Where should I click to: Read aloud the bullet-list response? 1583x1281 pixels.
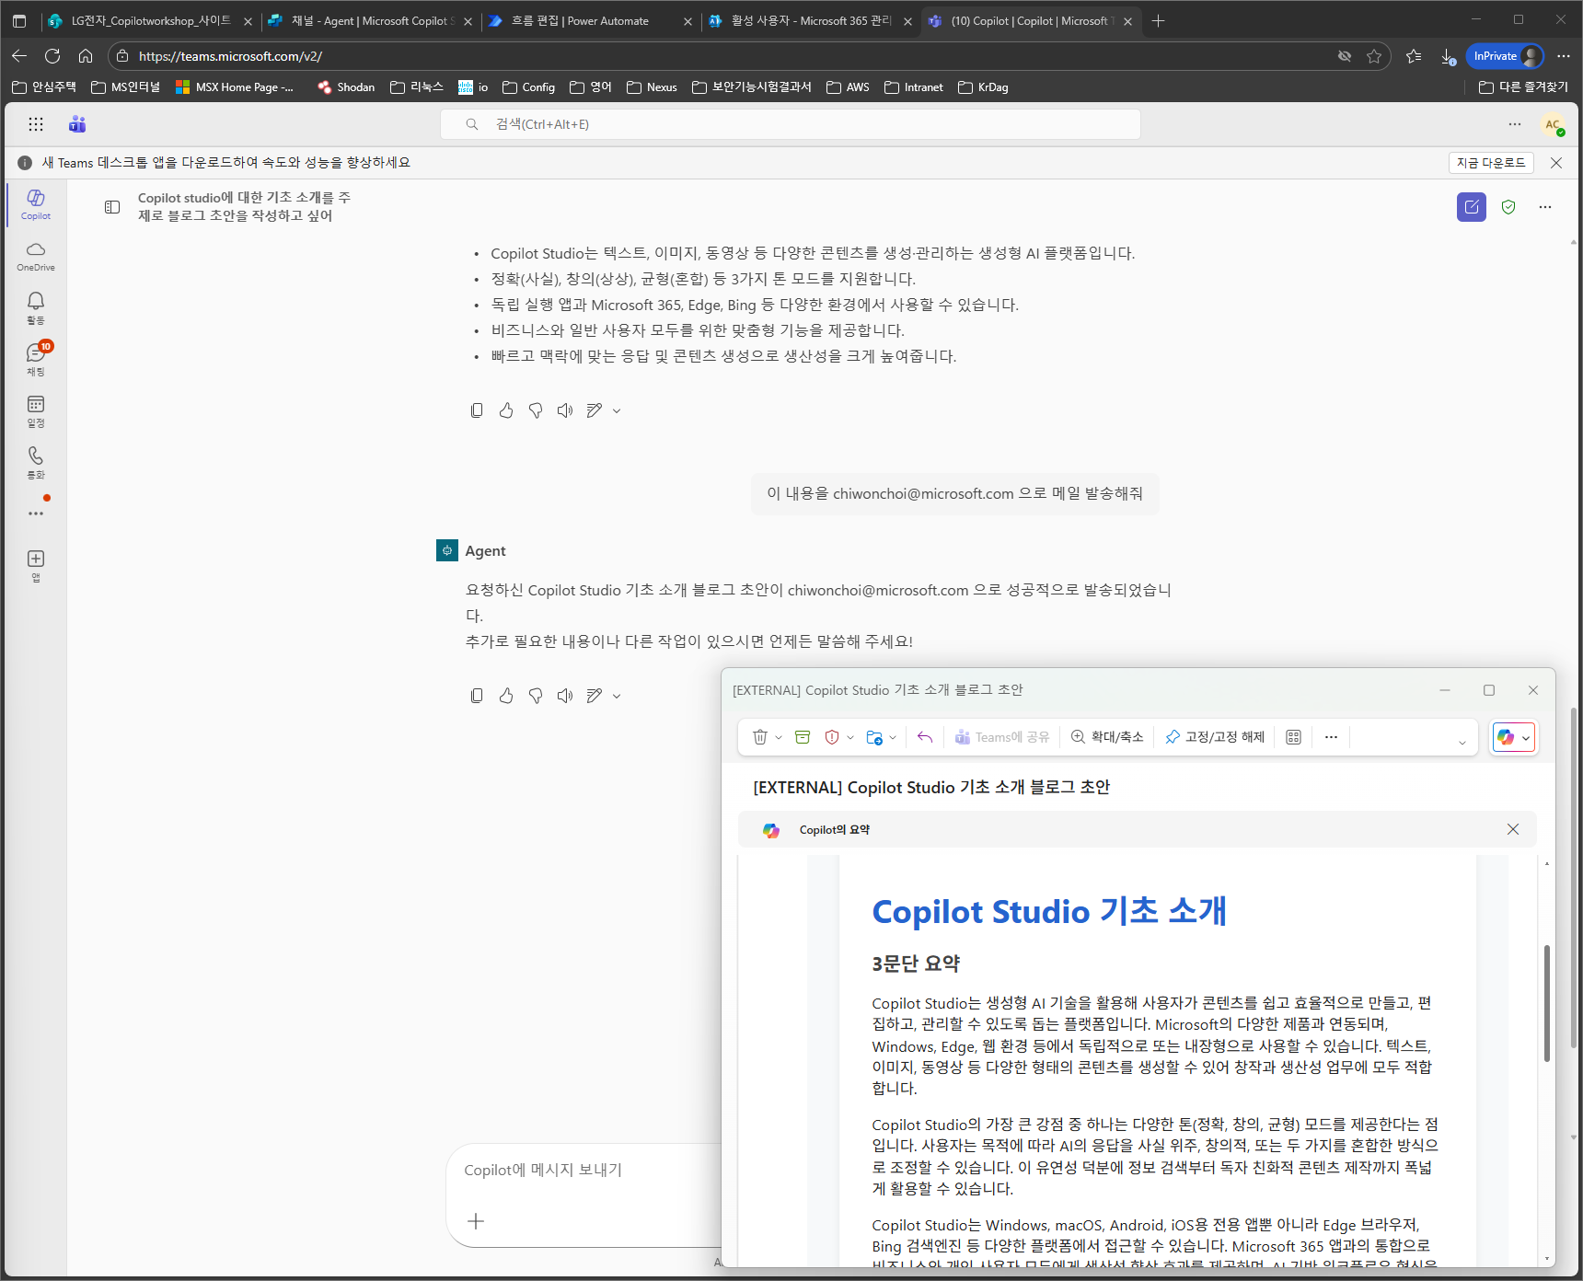[565, 410]
